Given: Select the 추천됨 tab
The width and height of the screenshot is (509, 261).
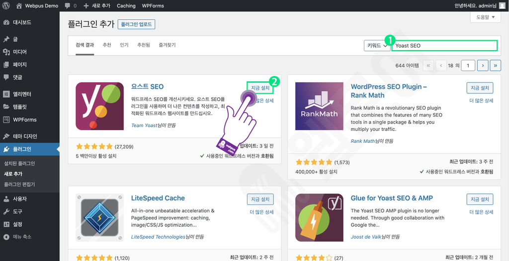Looking at the screenshot, I should click(x=144, y=45).
